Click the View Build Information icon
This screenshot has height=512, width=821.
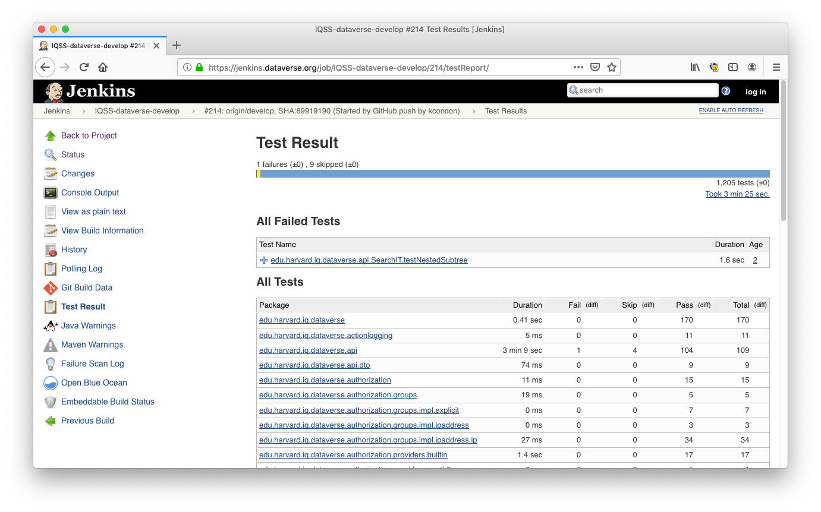pos(51,230)
